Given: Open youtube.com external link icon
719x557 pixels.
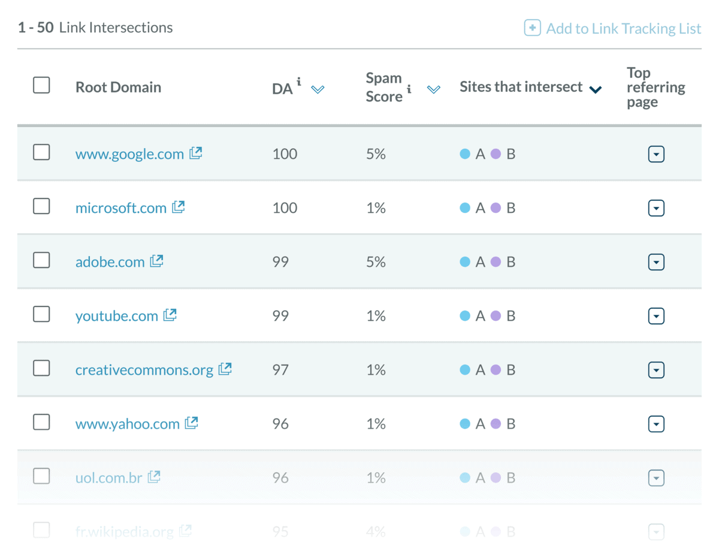Looking at the screenshot, I should click(x=170, y=315).
